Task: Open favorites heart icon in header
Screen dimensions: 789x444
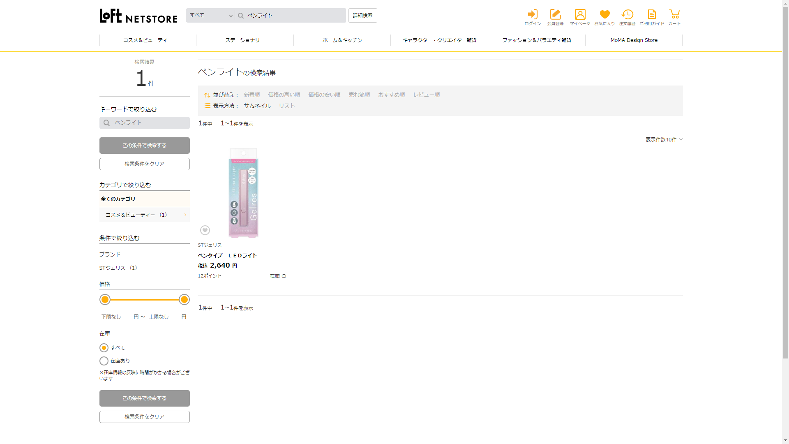Action: [604, 15]
